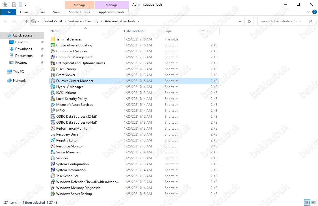Click the Hyper-V Manager icon
The image size is (318, 206).
[x=53, y=87]
